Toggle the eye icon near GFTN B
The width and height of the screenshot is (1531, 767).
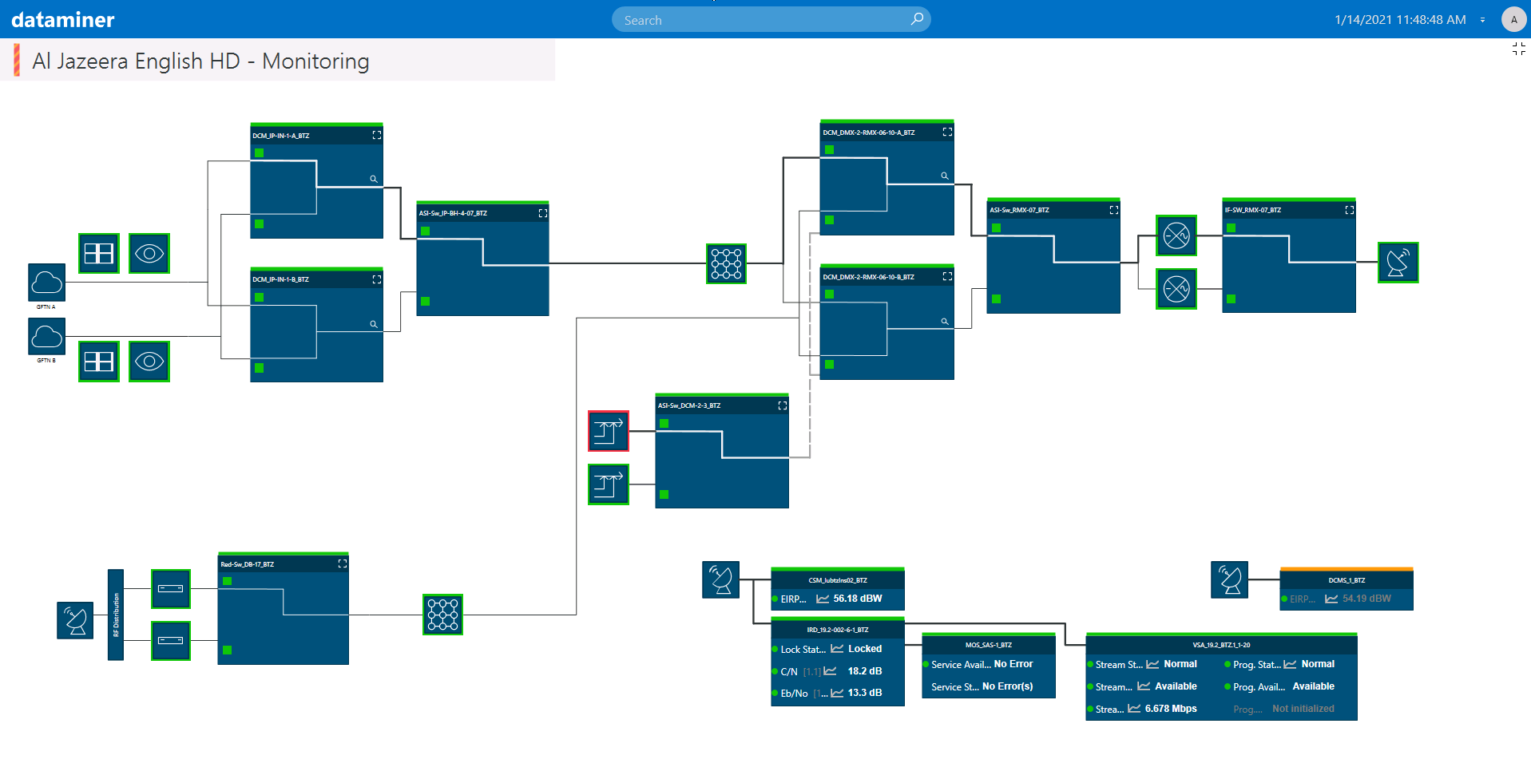tap(149, 362)
